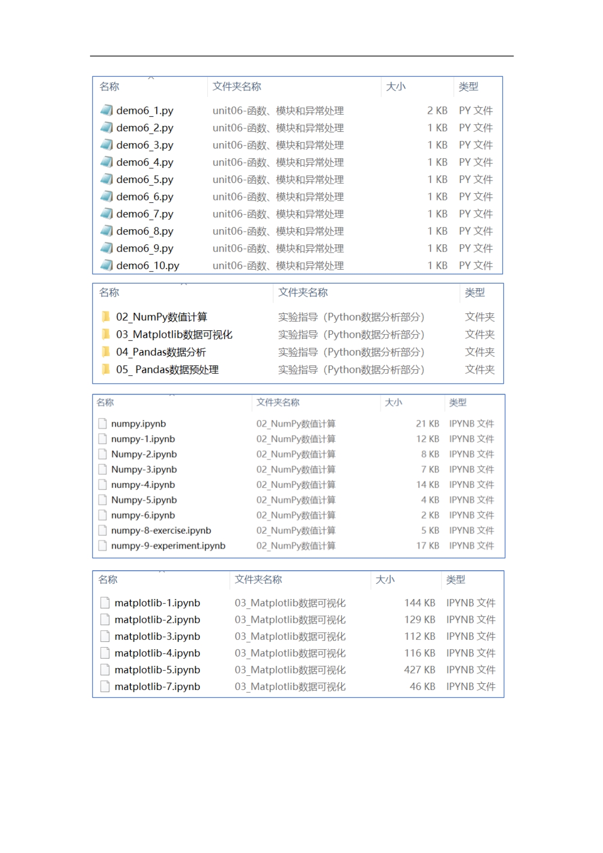Click 文件夹名称 header in the folders list

coord(302,292)
